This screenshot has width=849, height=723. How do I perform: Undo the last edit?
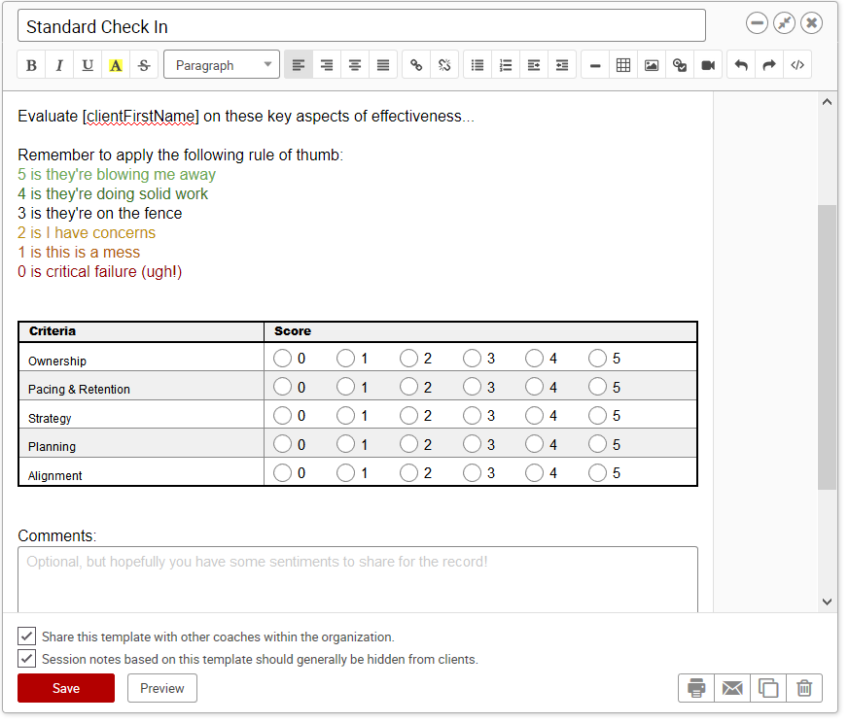pos(741,65)
